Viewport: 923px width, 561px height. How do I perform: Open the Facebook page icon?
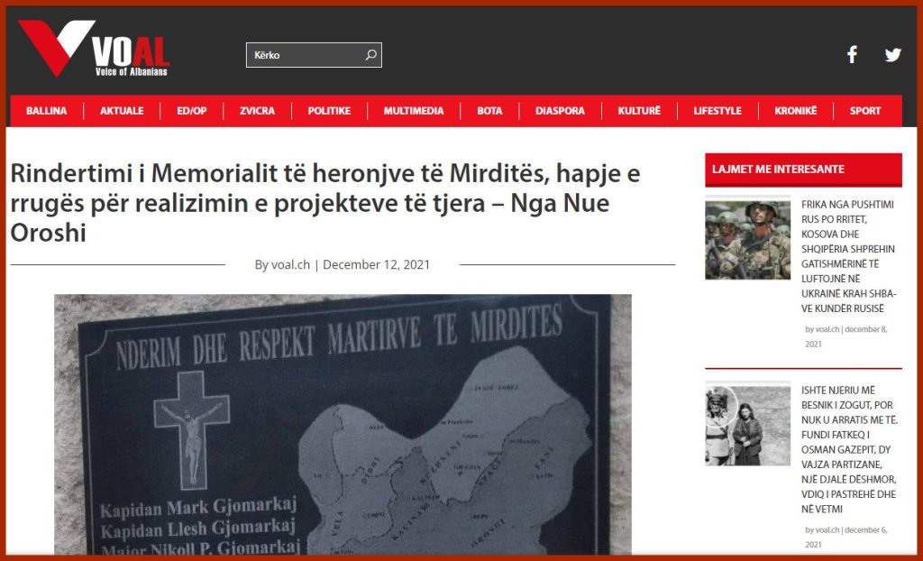[x=852, y=55]
